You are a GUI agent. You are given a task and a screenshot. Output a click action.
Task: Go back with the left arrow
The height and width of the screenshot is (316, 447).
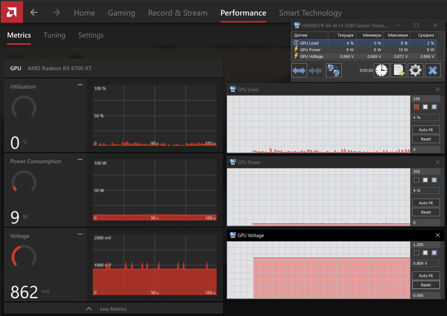click(x=34, y=13)
